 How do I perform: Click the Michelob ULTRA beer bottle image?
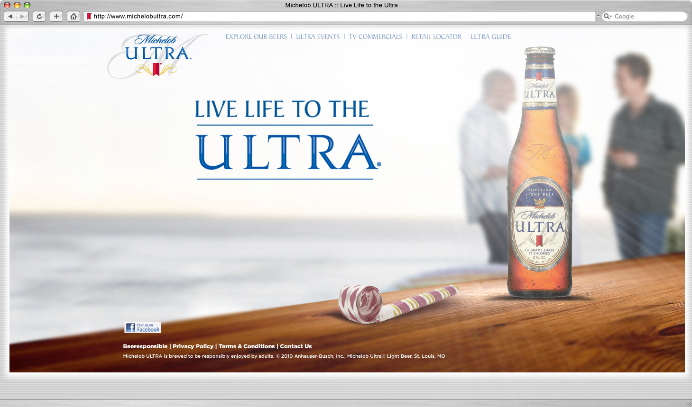(540, 173)
